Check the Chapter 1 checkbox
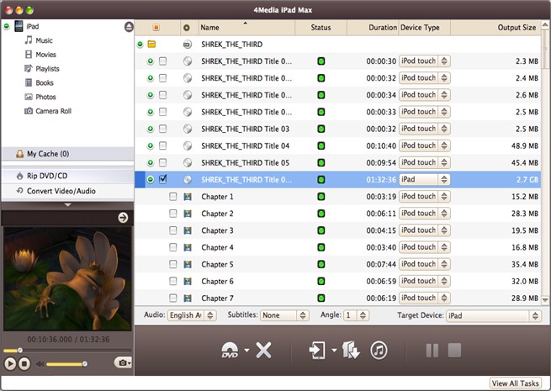Screen dimensions: 551x391 (173, 197)
